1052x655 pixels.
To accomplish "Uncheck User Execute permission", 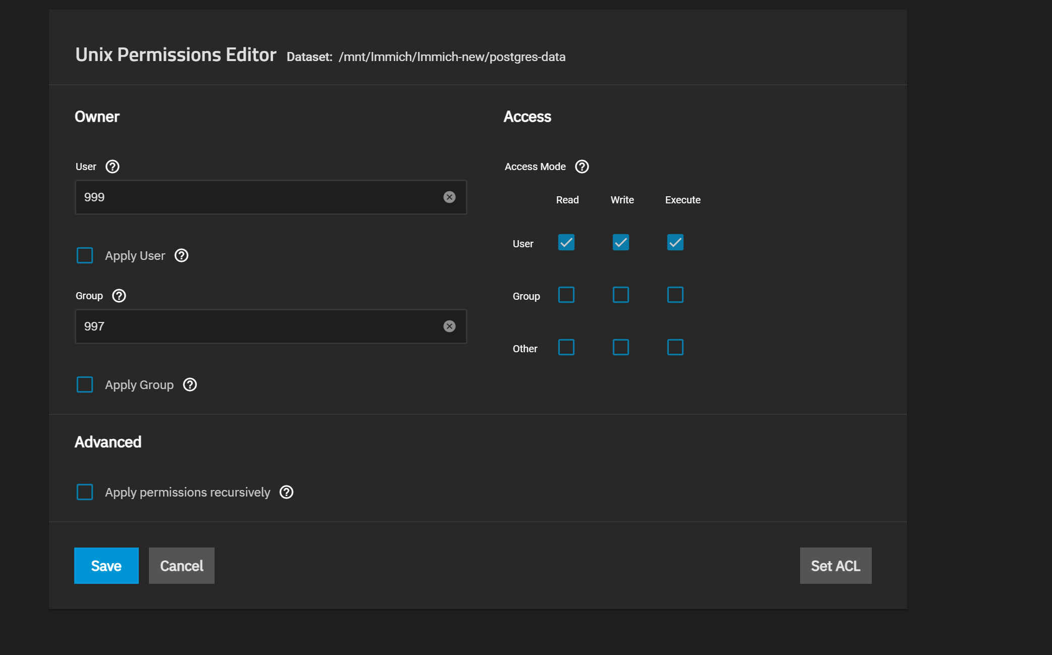I will (675, 243).
